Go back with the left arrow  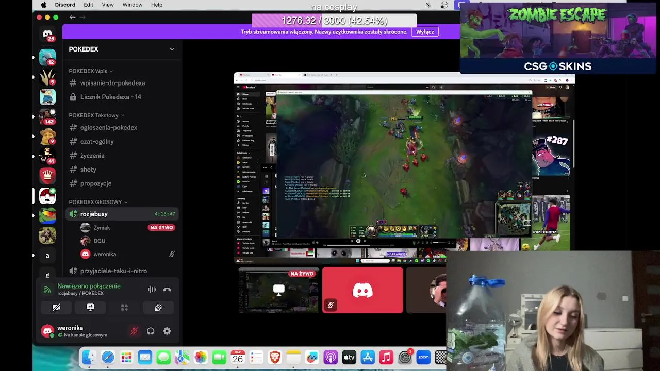tap(73, 17)
